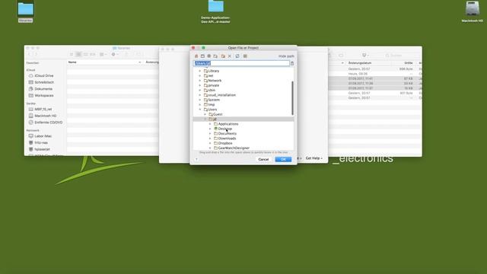Image resolution: width=487 pixels, height=274 pixels.
Task: Select MBP_15_net in Finder sidebar
Action: (x=40, y=110)
